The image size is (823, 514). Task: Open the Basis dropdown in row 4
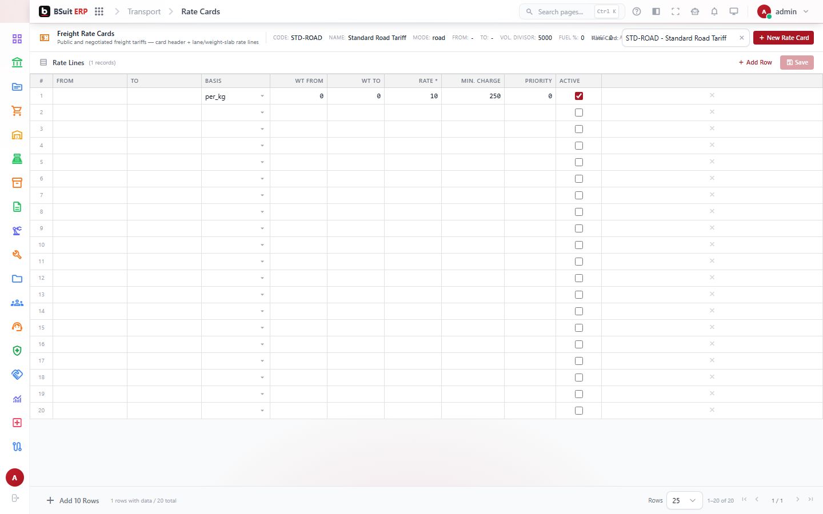[235, 146]
